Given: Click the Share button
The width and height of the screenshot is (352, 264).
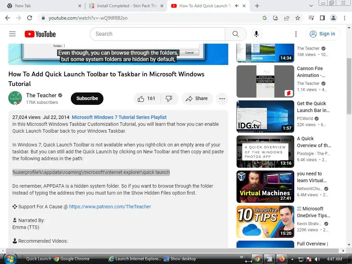Looking at the screenshot, I should coord(197,99).
